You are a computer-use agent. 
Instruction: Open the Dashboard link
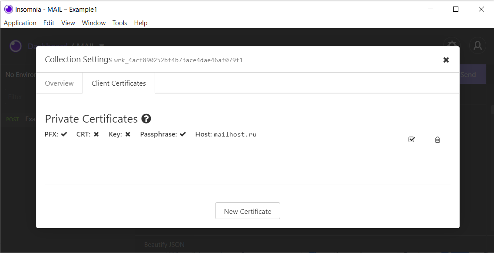click(x=47, y=46)
